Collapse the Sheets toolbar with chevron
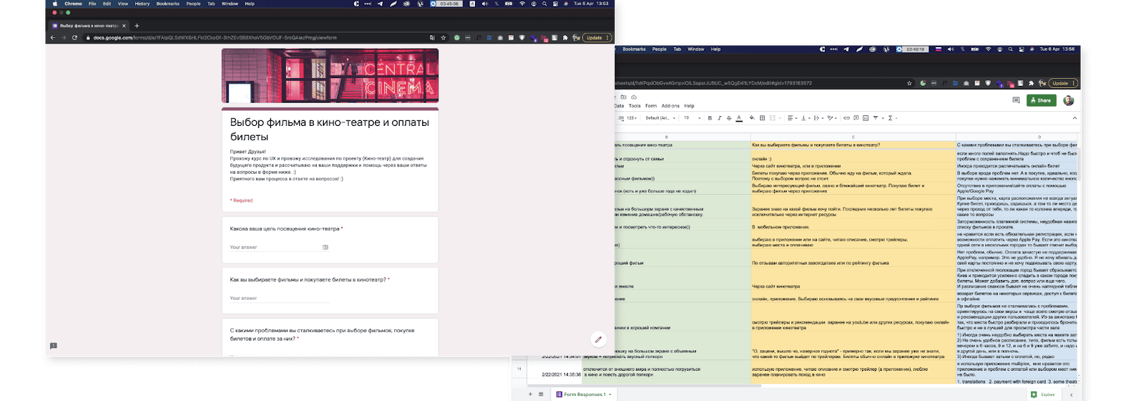This screenshot has width=1126, height=401. (1075, 118)
